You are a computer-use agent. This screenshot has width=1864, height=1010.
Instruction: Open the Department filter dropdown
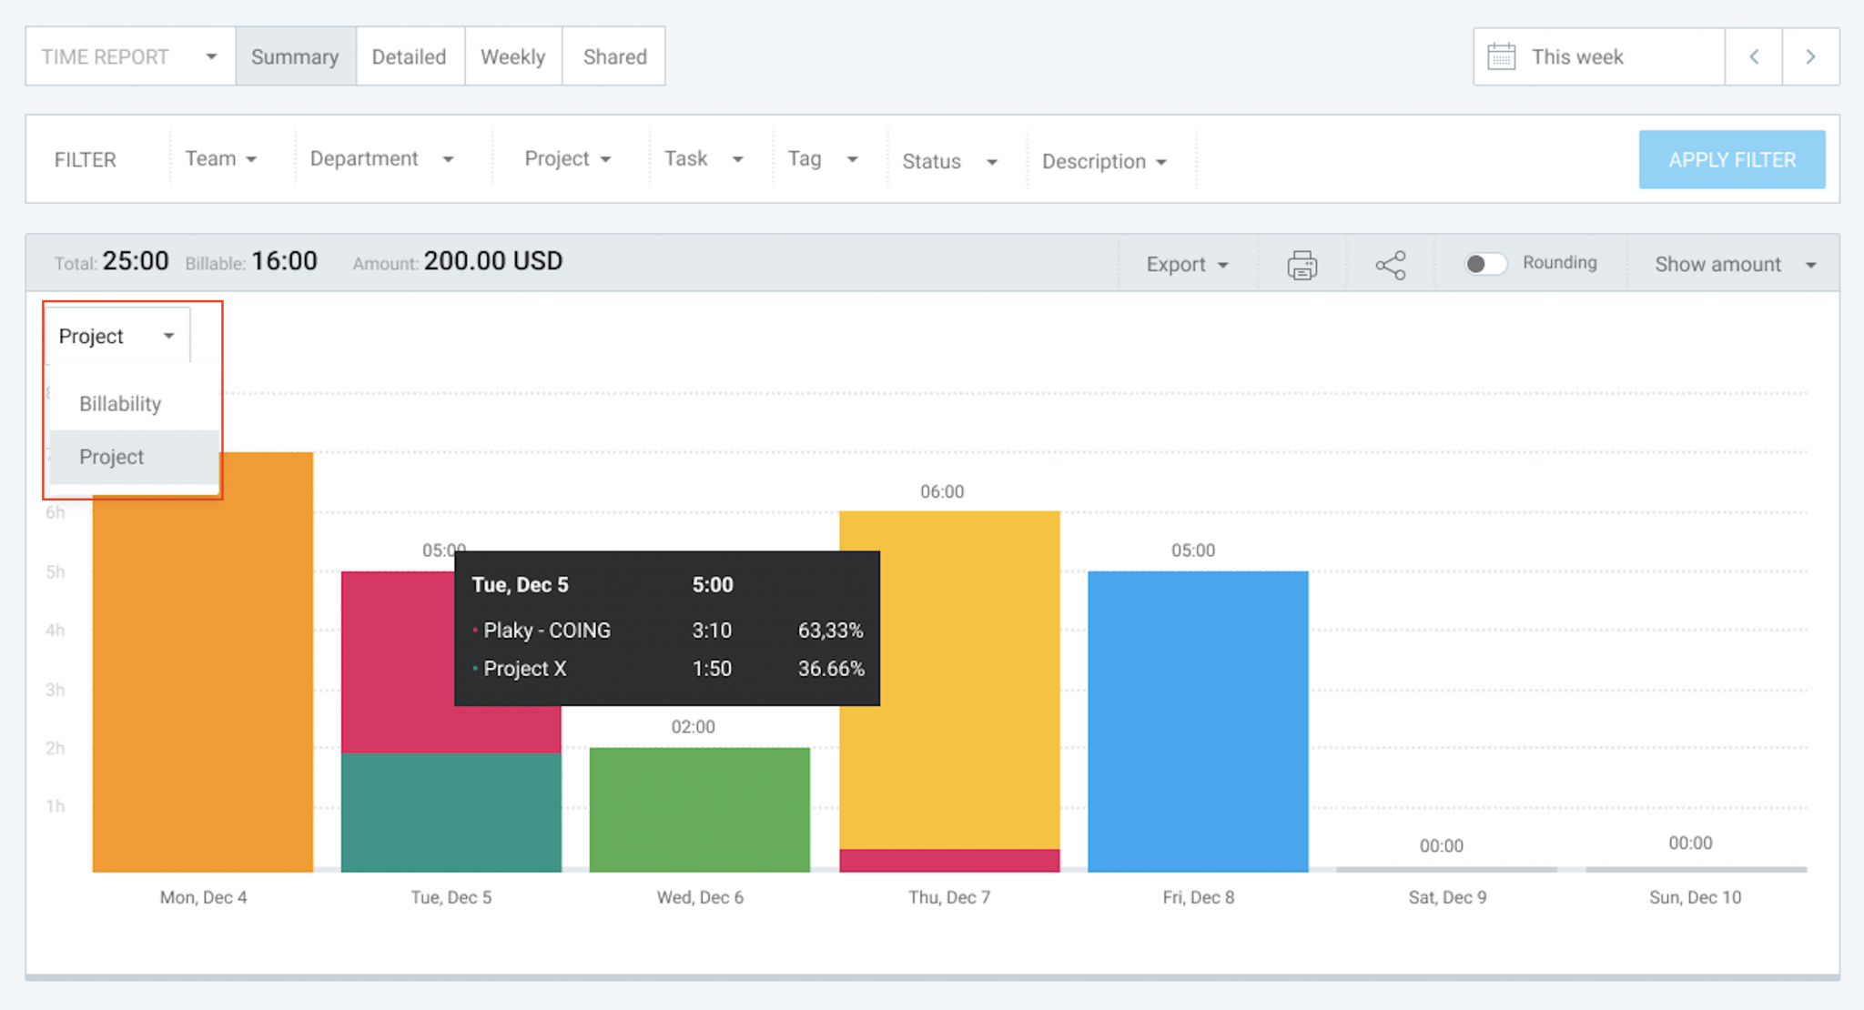pos(381,159)
